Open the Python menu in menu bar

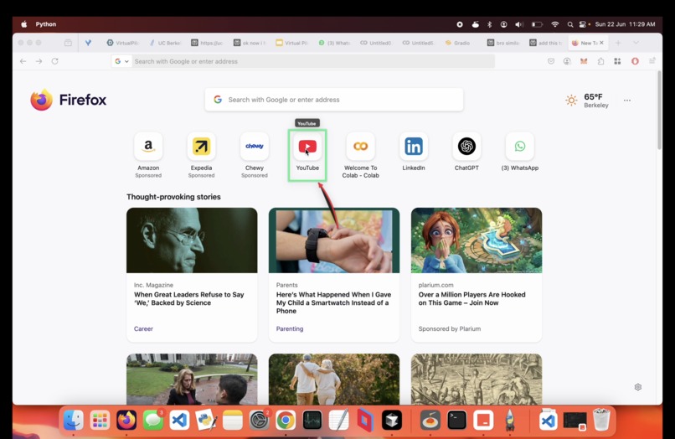tap(45, 24)
